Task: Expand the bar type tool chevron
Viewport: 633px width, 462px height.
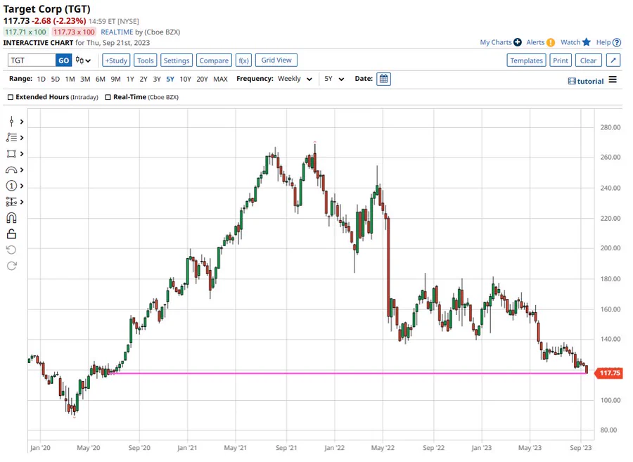Action: tap(22, 122)
